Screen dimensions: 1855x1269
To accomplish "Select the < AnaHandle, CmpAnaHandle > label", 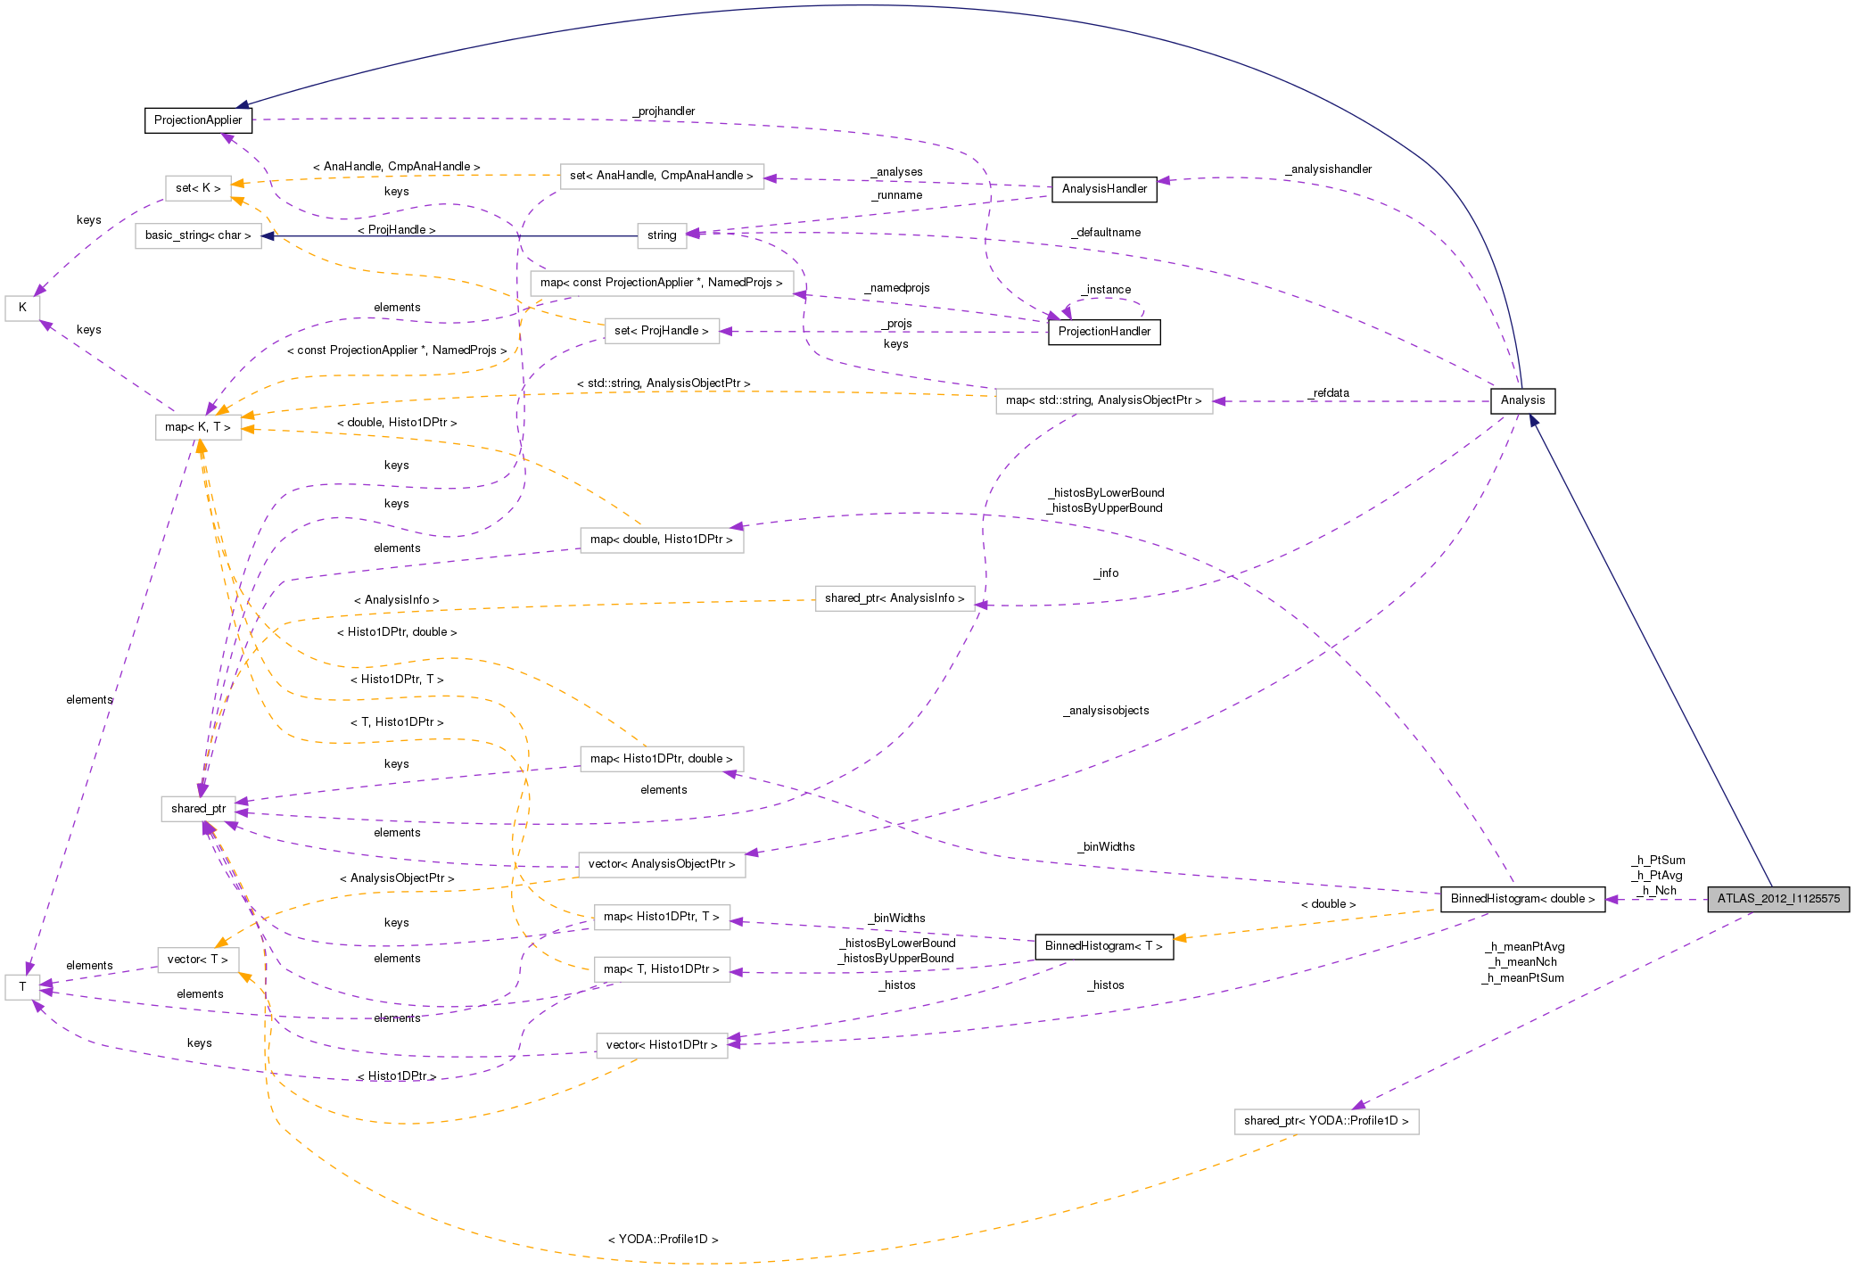I will tap(397, 167).
